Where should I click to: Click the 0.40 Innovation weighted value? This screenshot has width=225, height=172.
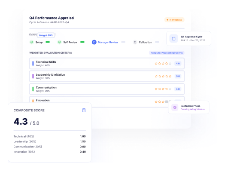[x=82, y=152]
